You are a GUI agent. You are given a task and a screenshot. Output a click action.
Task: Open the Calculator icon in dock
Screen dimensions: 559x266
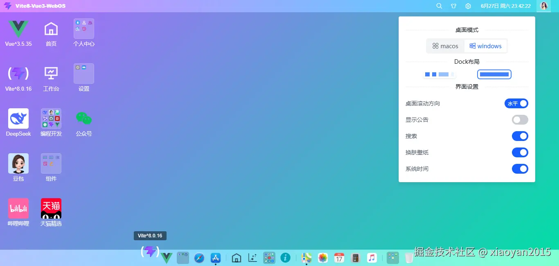tap(356, 258)
